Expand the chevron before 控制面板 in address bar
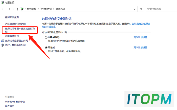This screenshot has width=177, height=110. coord(25,9)
